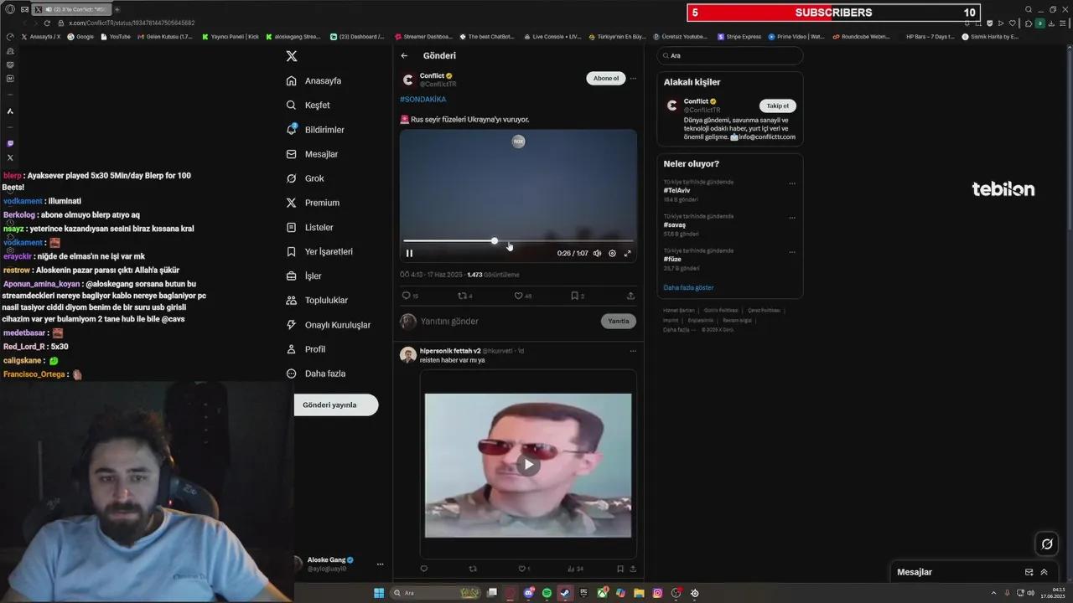
Task: Open Mesajlar in the sidebar
Action: [x=312, y=154]
